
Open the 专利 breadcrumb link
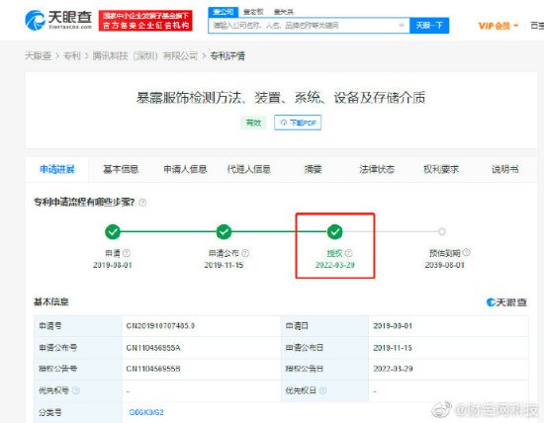(72, 55)
